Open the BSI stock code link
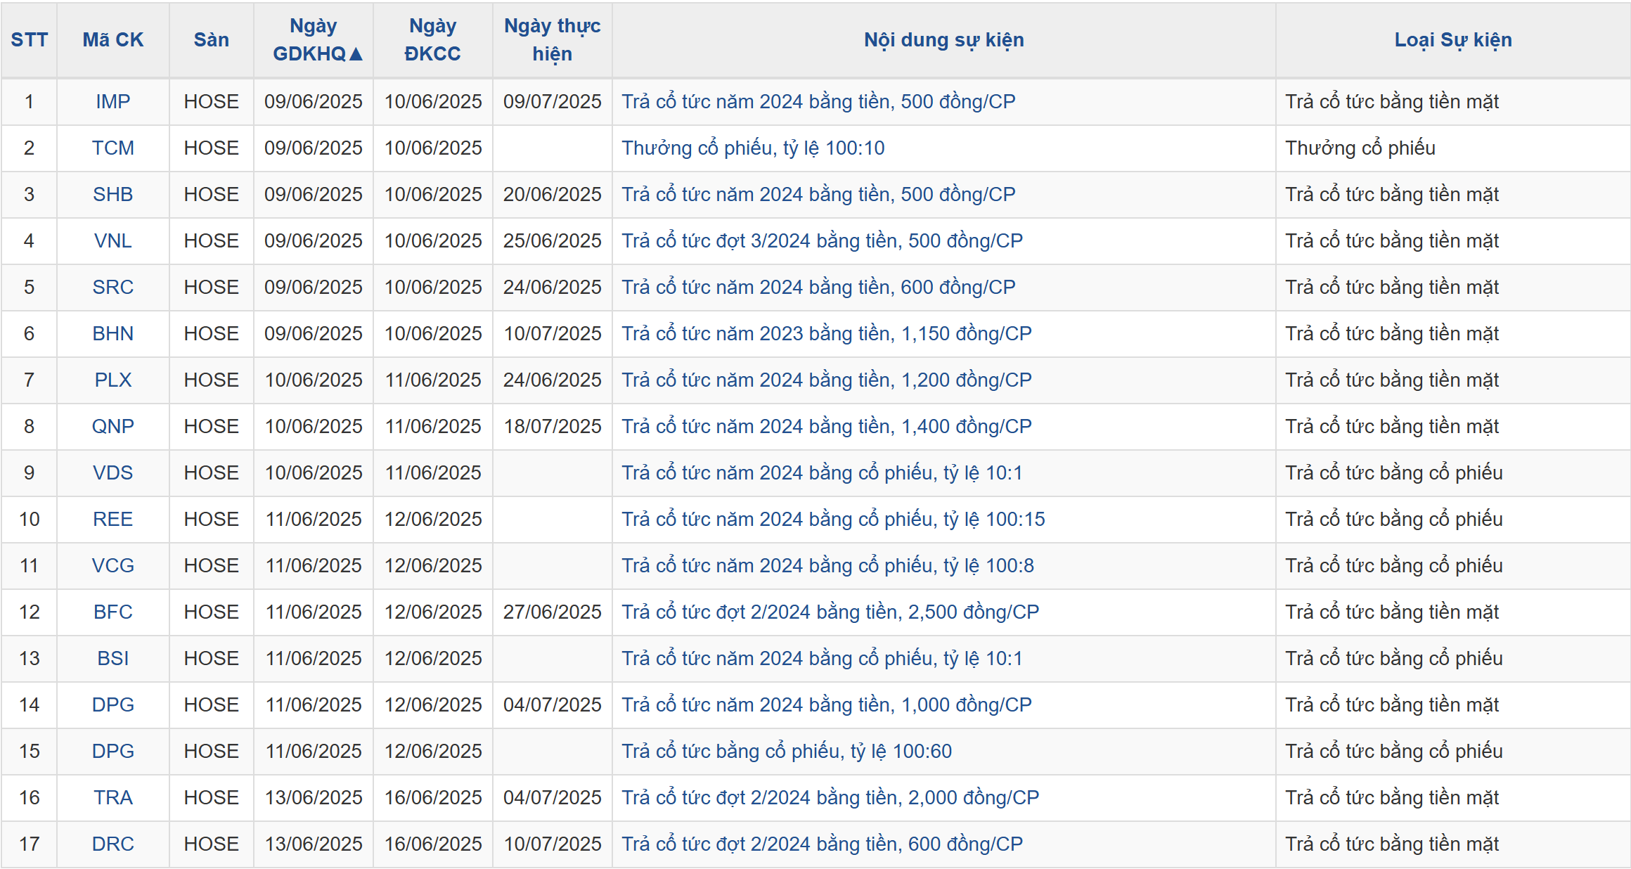 point(112,658)
